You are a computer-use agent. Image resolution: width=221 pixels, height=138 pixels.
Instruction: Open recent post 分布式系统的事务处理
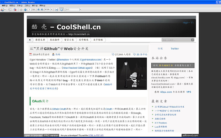pos(165,115)
